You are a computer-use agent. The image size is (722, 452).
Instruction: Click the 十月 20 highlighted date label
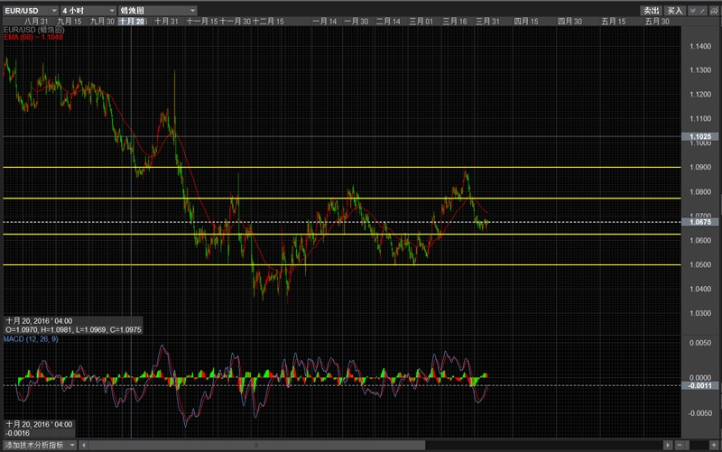tap(131, 21)
